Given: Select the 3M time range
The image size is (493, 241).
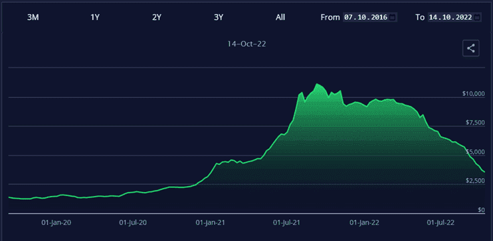Looking at the screenshot, I should (33, 17).
